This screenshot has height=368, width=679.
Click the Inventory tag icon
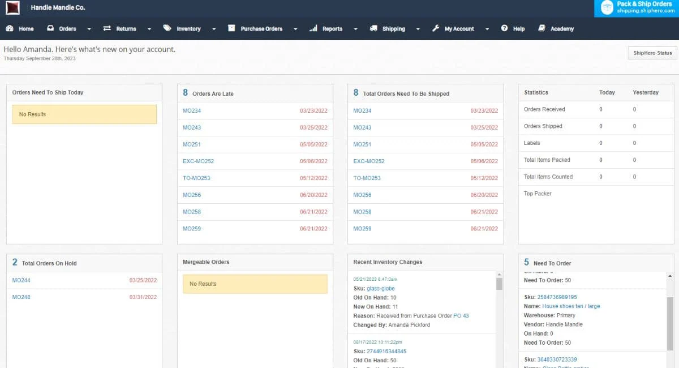[x=167, y=28]
